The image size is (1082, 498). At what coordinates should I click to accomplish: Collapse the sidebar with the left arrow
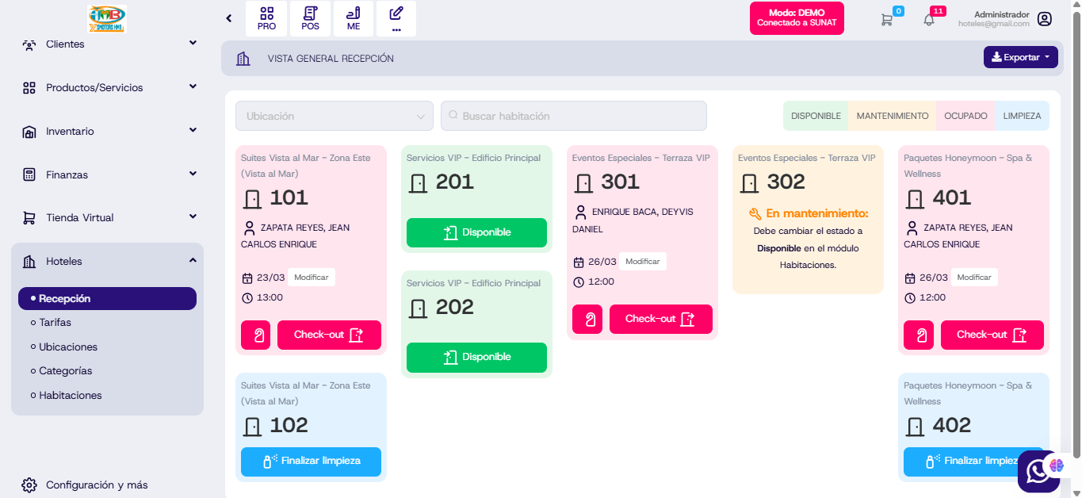coord(229,18)
